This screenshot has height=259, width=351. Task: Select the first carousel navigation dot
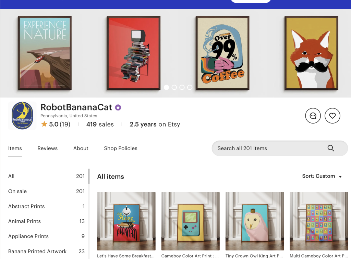coord(166,87)
